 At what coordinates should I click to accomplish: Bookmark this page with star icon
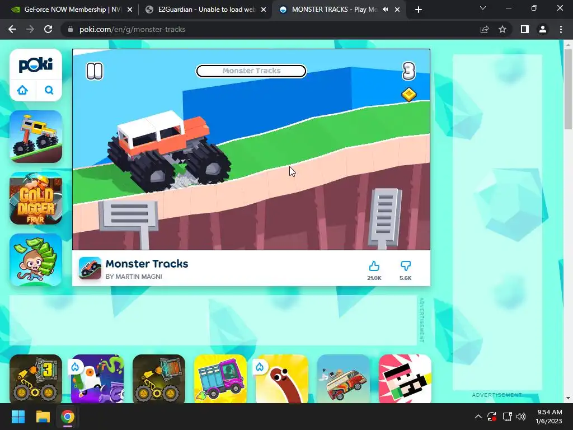point(502,29)
